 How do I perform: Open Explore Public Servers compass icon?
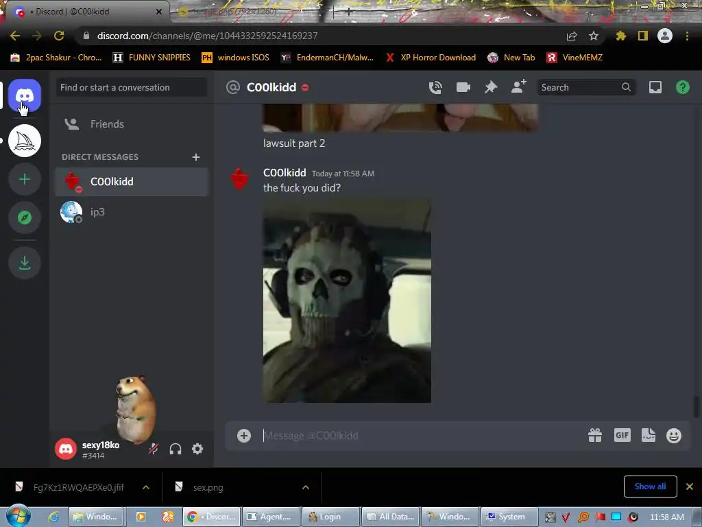[25, 218]
